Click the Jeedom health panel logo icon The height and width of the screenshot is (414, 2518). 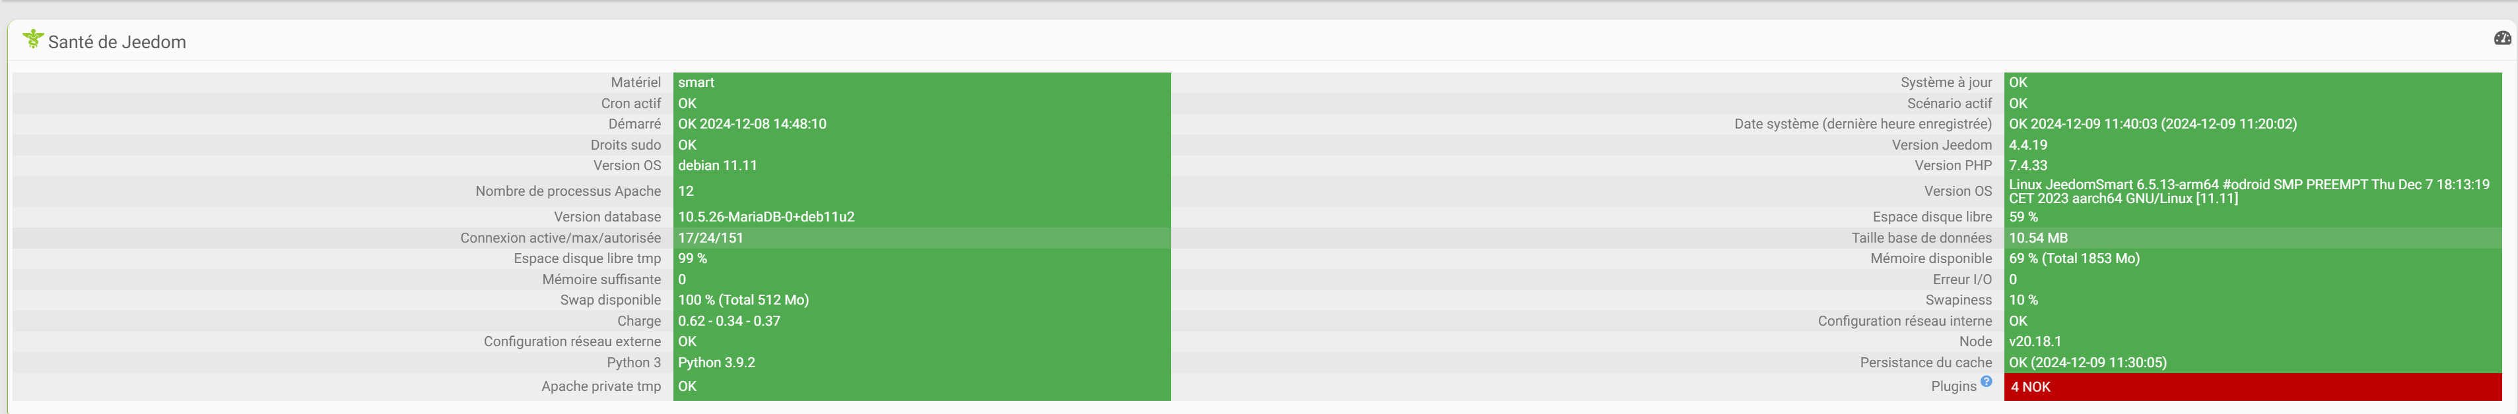(x=33, y=39)
